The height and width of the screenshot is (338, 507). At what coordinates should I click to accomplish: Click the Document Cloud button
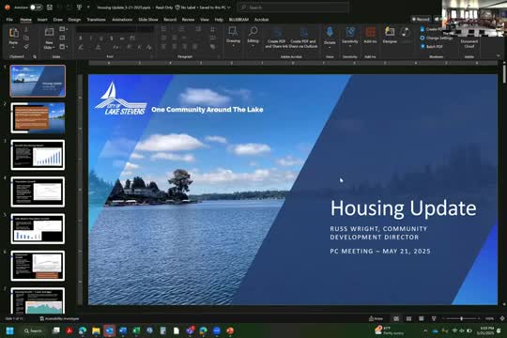[x=469, y=43]
